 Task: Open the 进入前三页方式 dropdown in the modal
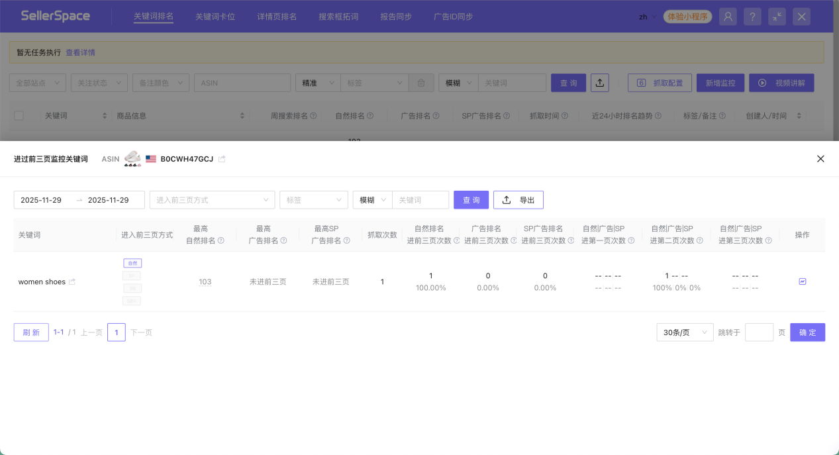(x=212, y=199)
